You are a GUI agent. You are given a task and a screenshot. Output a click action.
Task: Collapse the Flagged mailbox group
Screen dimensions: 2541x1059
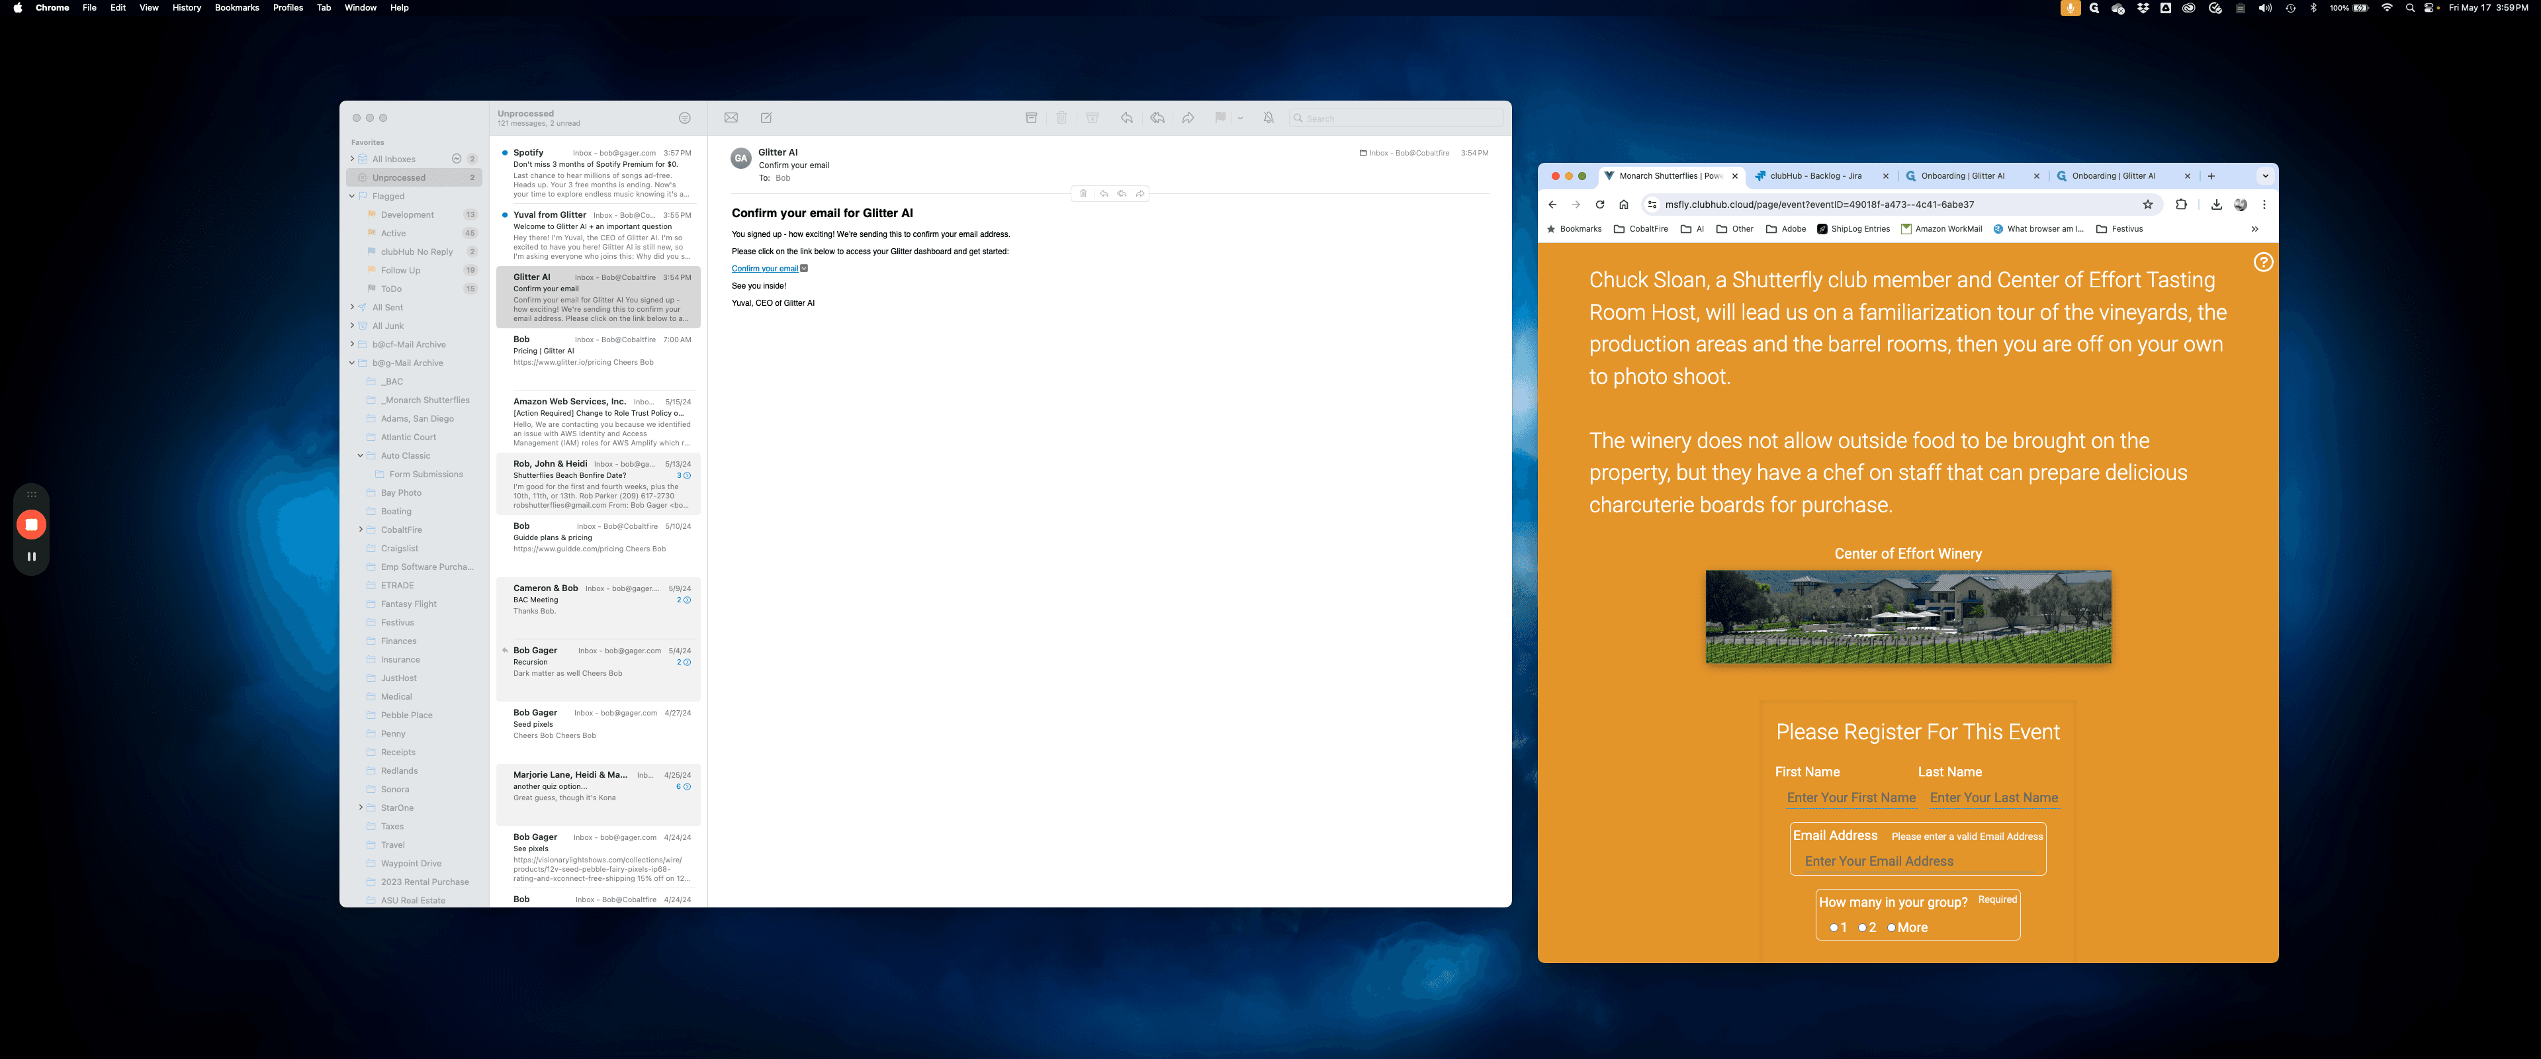pos(352,197)
